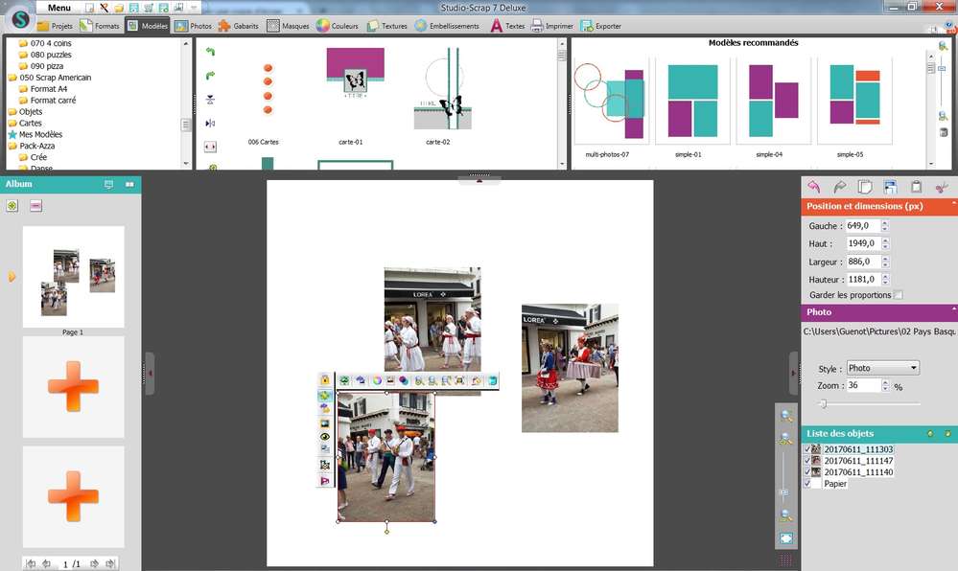Click the Couleurs color wheel icon
Viewport: 958px width, 571px height.
click(324, 26)
